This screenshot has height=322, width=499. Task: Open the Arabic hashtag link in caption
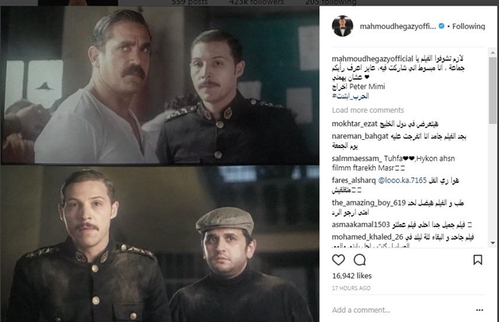(351, 96)
